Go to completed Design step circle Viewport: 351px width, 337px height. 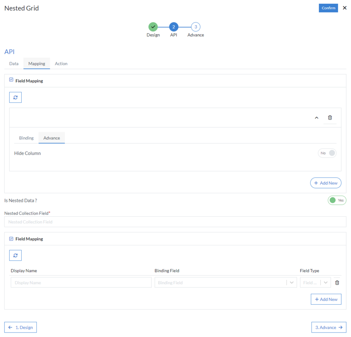coord(153,27)
